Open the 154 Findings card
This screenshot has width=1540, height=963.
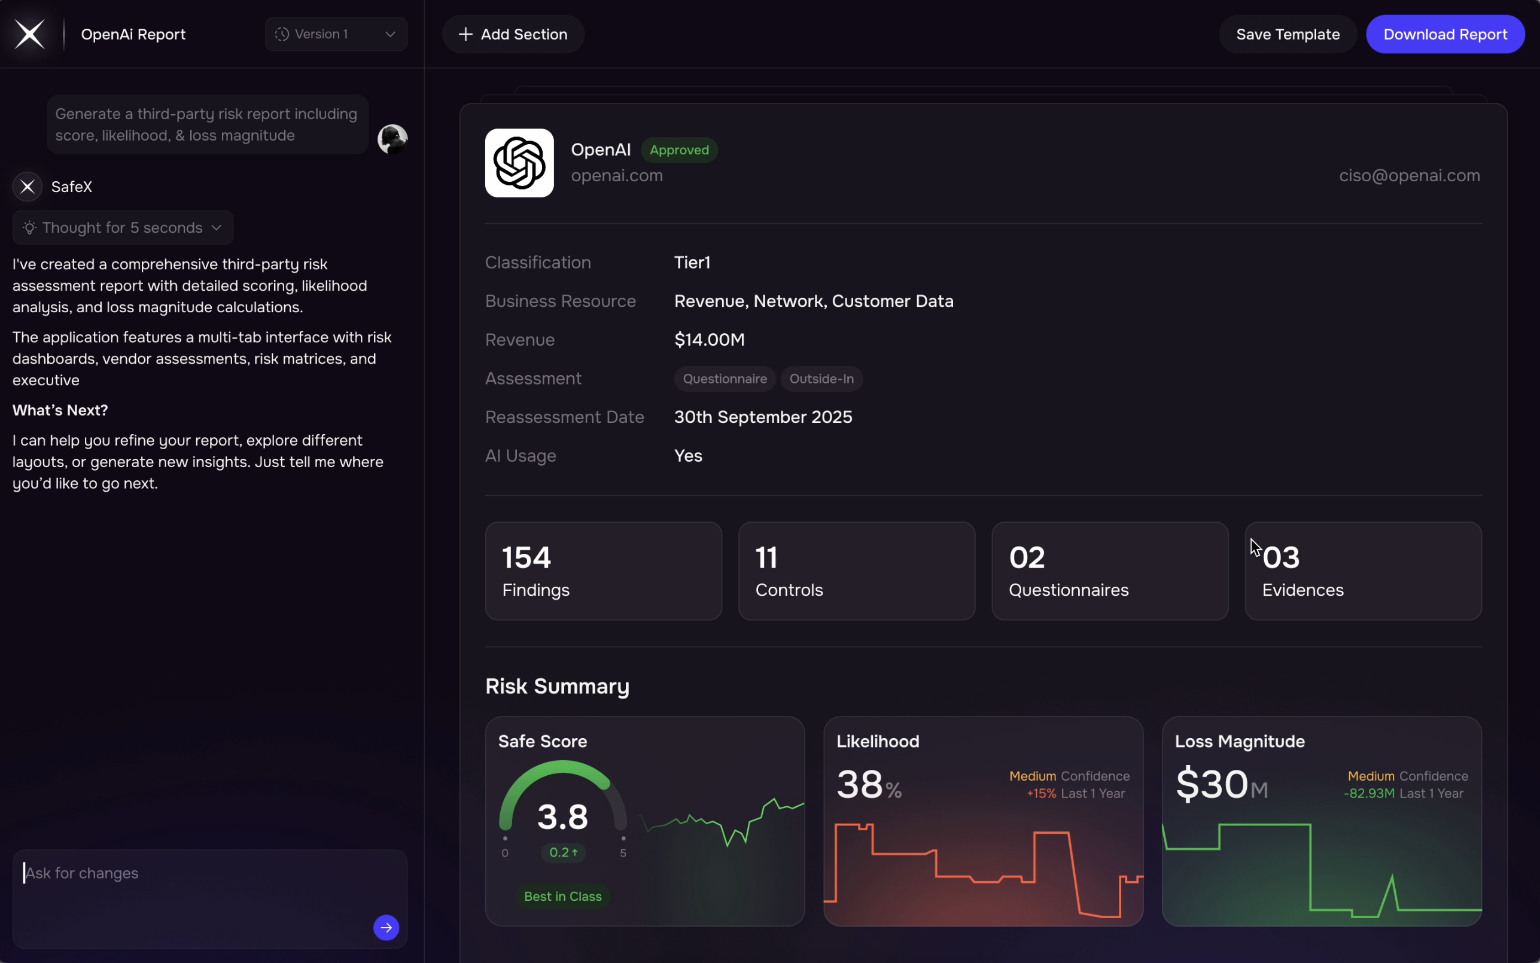603,571
